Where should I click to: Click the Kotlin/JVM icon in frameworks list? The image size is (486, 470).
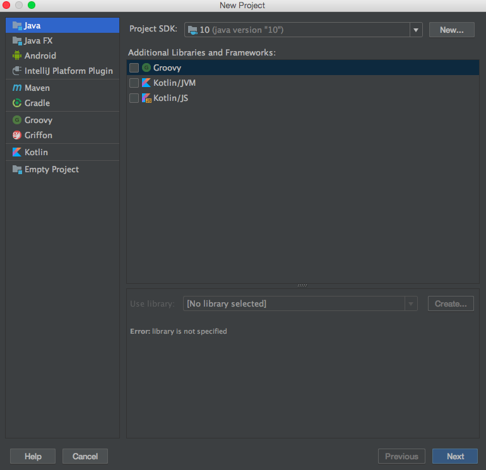pyautogui.click(x=146, y=83)
